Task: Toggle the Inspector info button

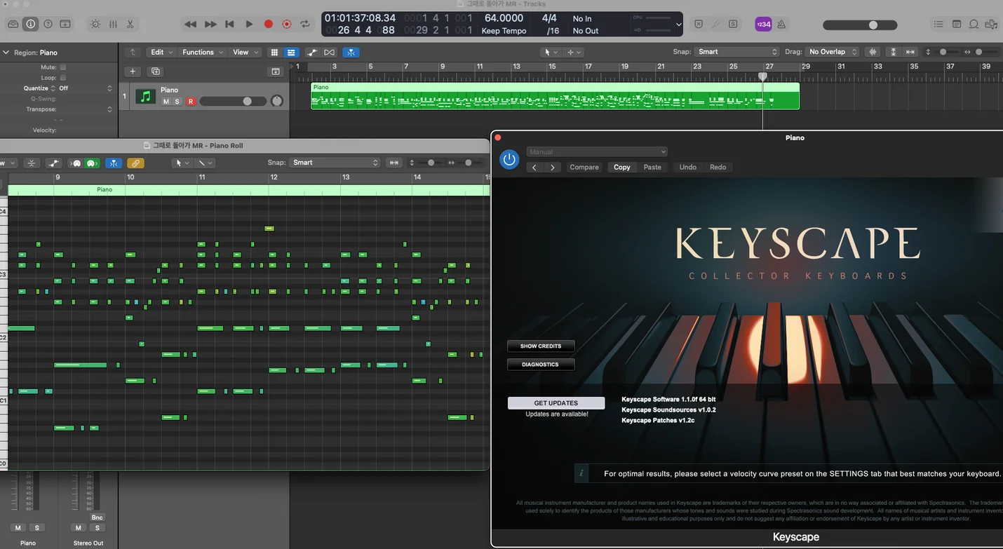Action: (31, 24)
